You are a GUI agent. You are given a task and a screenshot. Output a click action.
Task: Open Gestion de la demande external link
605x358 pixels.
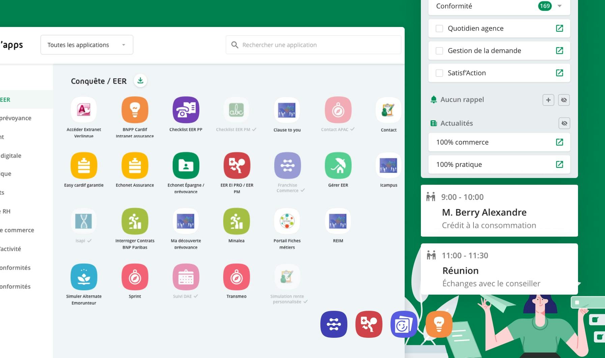tap(559, 51)
